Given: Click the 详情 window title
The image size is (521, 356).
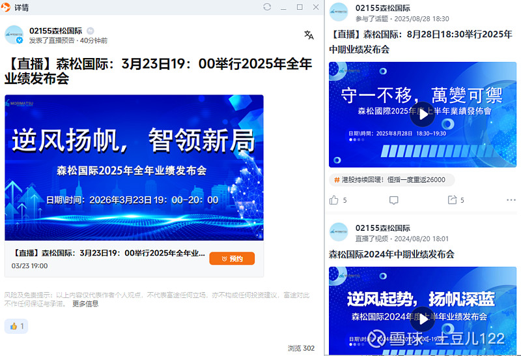Looking at the screenshot, I should [21, 7].
